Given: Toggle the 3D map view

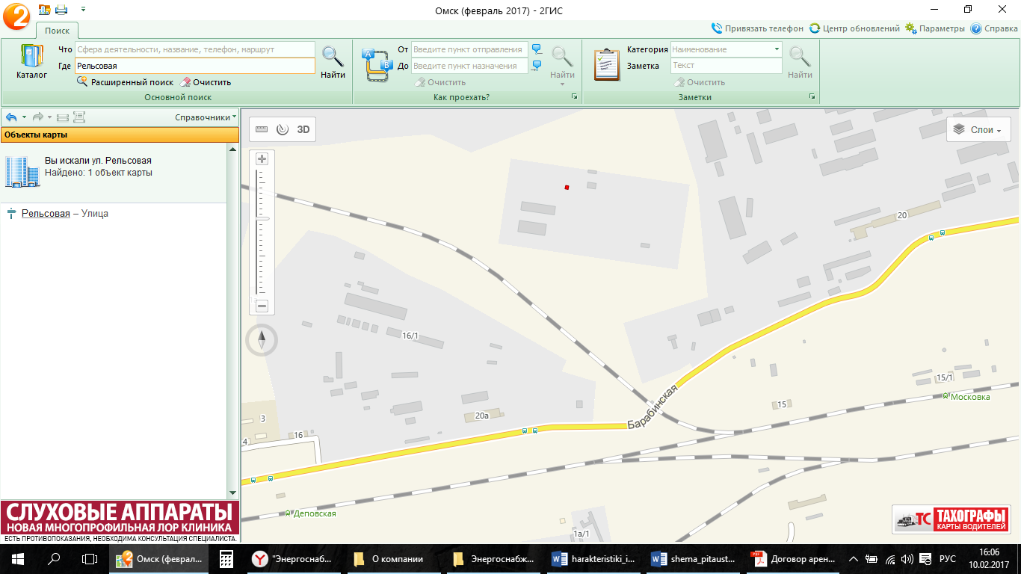Looking at the screenshot, I should tap(303, 129).
